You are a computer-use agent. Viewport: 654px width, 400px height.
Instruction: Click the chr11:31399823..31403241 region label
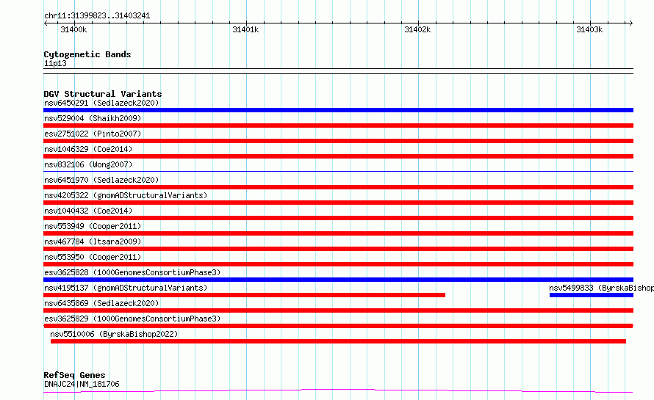coord(97,16)
